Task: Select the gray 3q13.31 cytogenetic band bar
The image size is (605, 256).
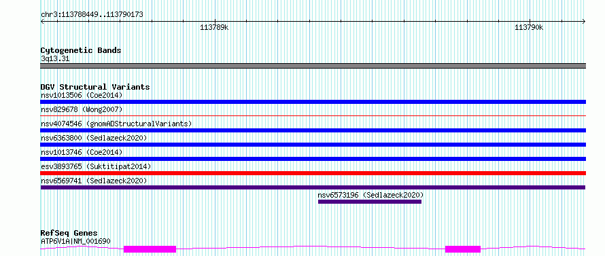Action: tap(313, 66)
